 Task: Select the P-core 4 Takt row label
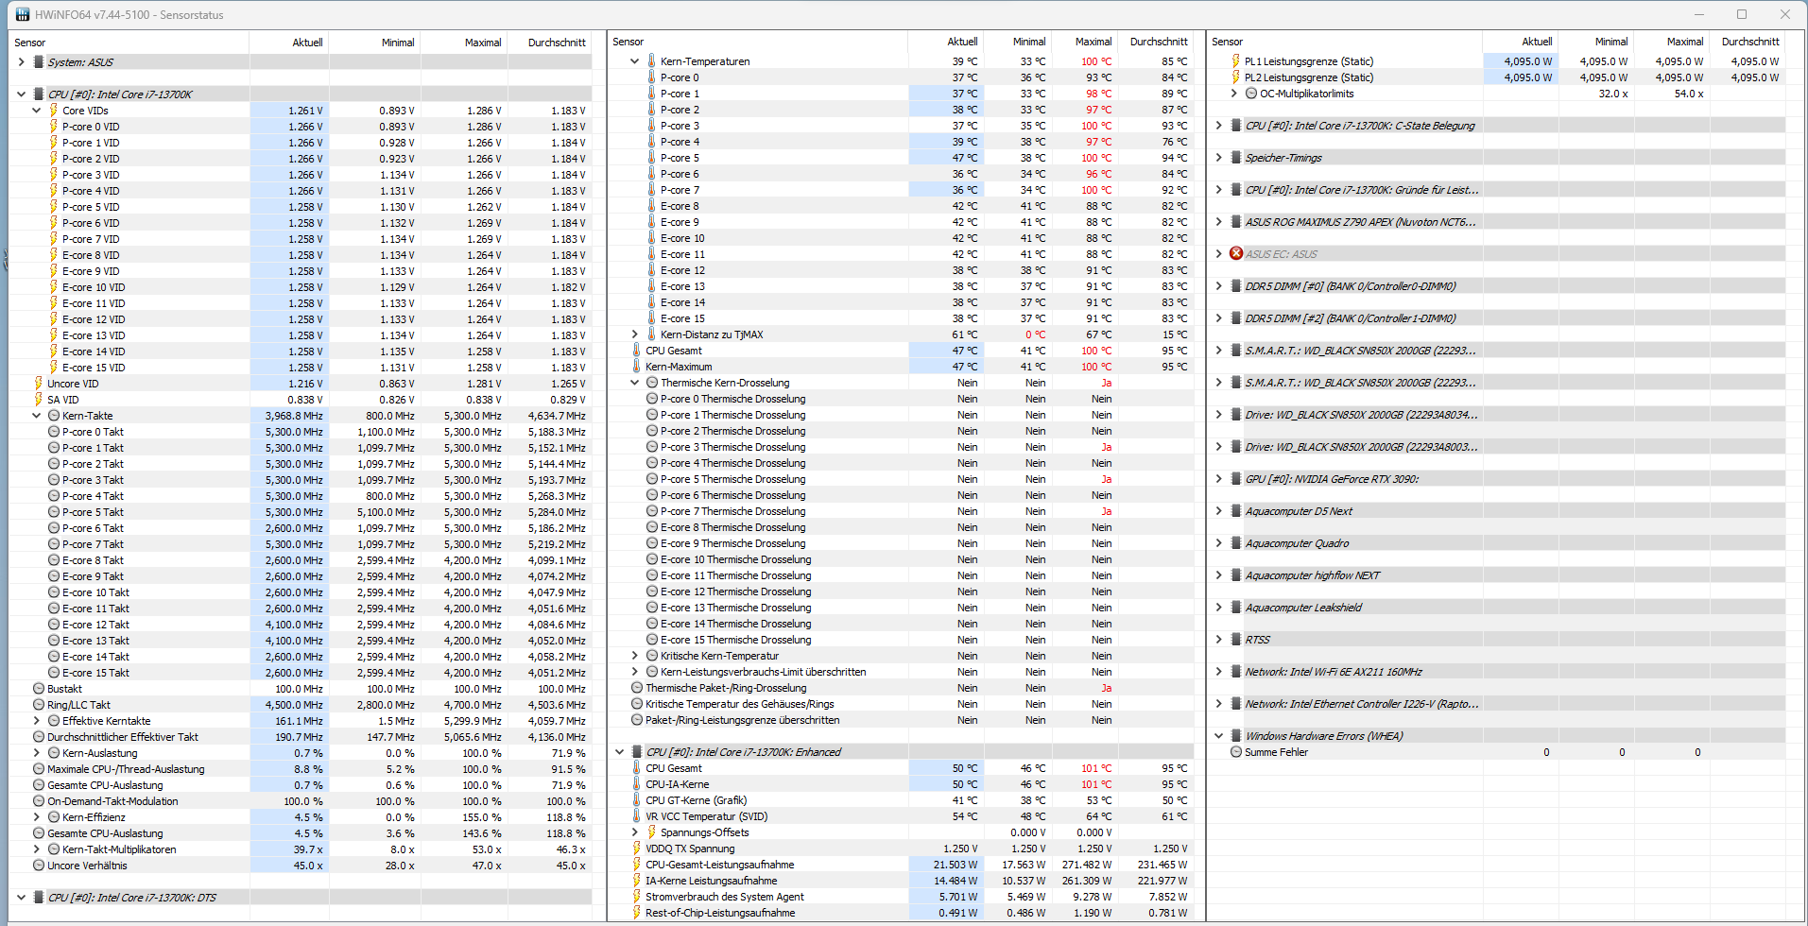tap(93, 496)
